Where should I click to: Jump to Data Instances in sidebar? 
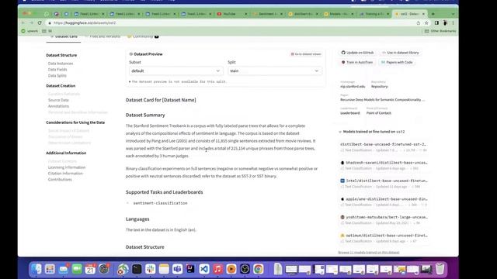61,64
